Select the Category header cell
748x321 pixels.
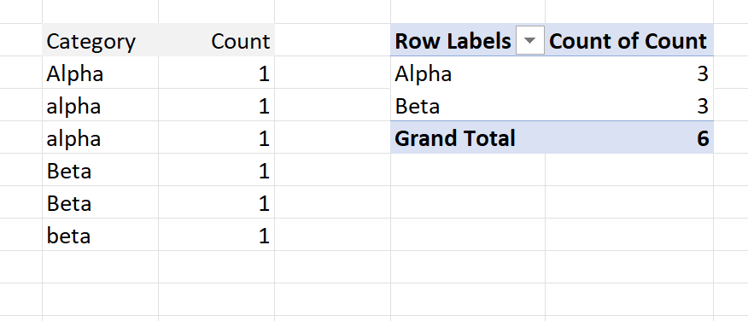click(x=100, y=40)
